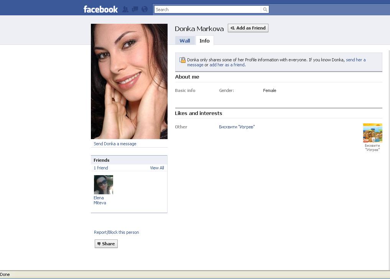Open Elena Miteva's friend thumbnail
The image size is (390, 279).
pyautogui.click(x=104, y=185)
